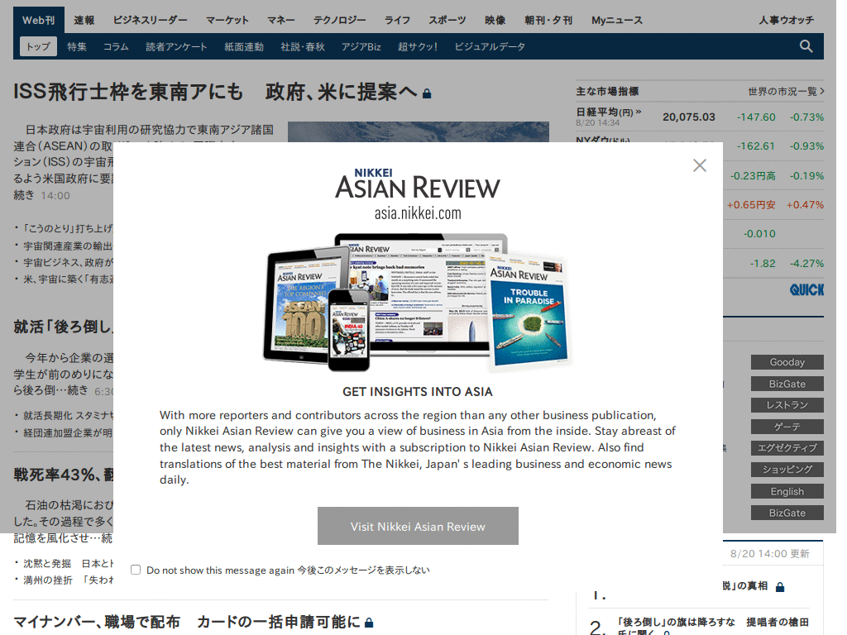
Task: Open 宇宙関連産業の輸出 related link
Action: 68,246
